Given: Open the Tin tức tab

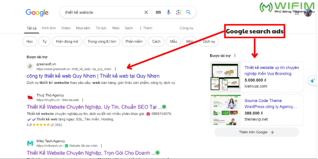Looking at the screenshot, I should click(101, 28).
